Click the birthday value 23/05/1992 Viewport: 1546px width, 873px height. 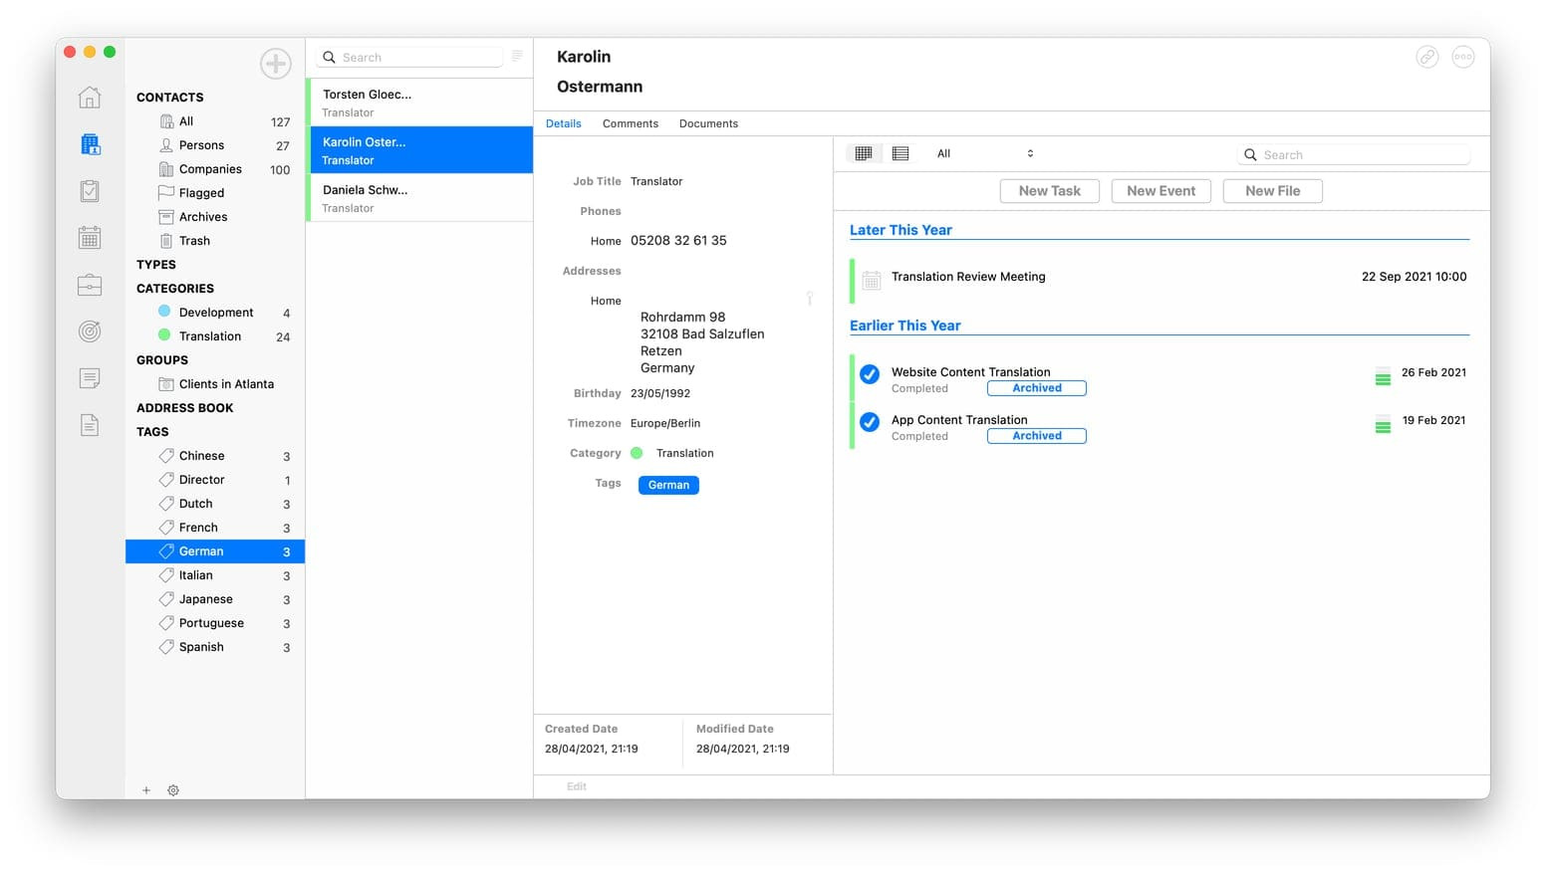[660, 393]
